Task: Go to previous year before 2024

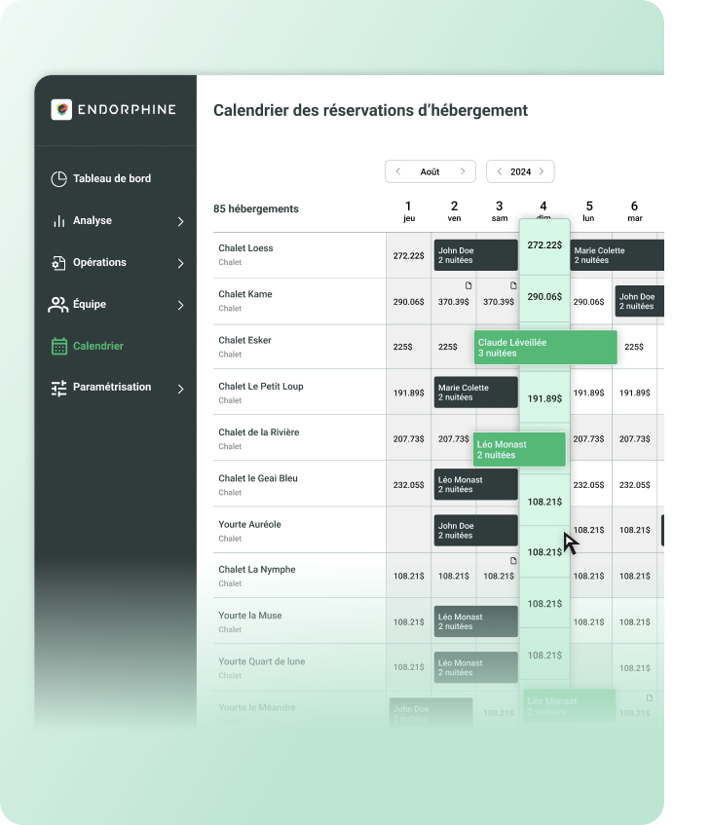Action: [500, 171]
